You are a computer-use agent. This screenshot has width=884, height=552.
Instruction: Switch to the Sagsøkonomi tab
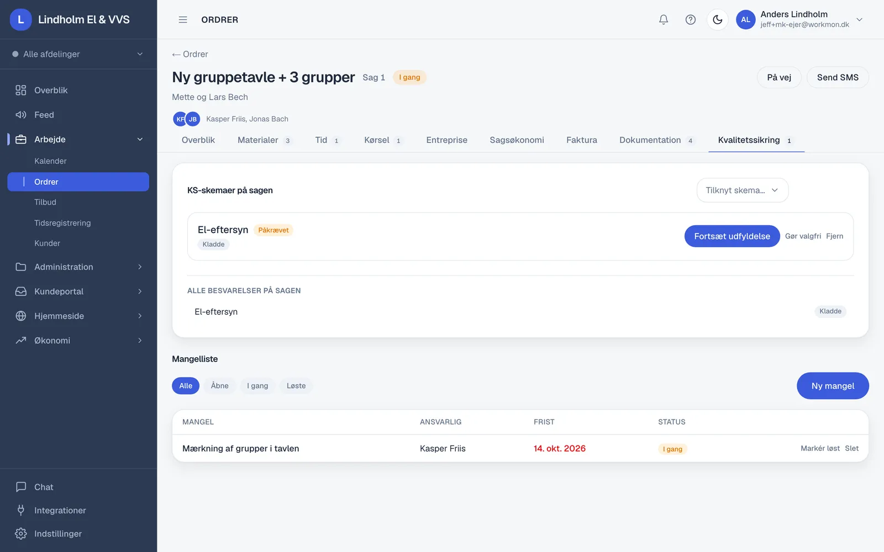tap(517, 140)
